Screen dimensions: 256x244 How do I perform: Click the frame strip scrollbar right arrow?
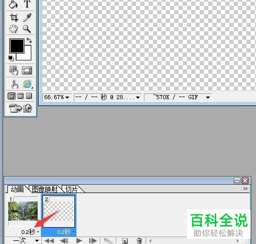[x=238, y=241]
